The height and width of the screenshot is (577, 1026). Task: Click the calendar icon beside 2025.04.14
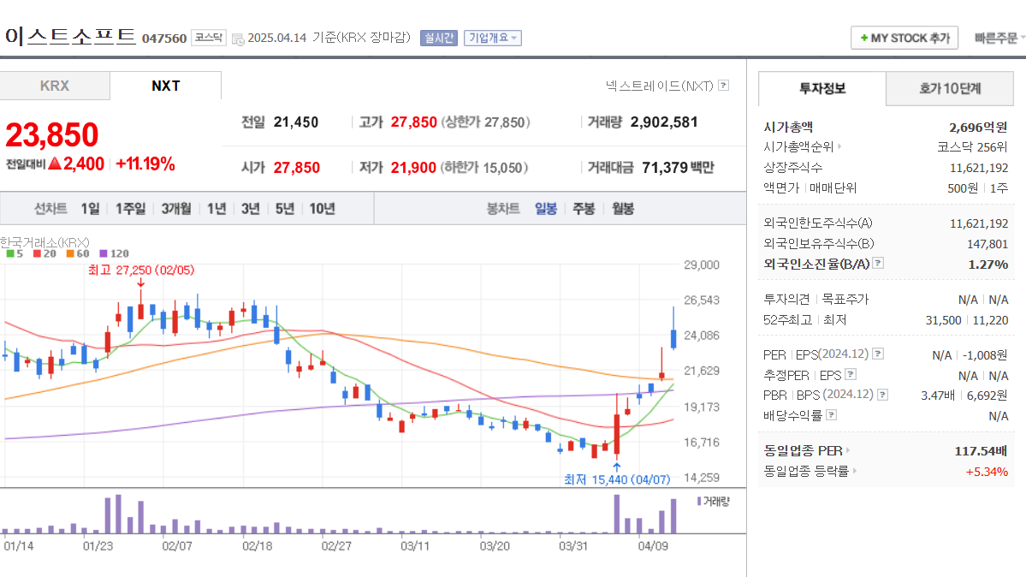[238, 39]
